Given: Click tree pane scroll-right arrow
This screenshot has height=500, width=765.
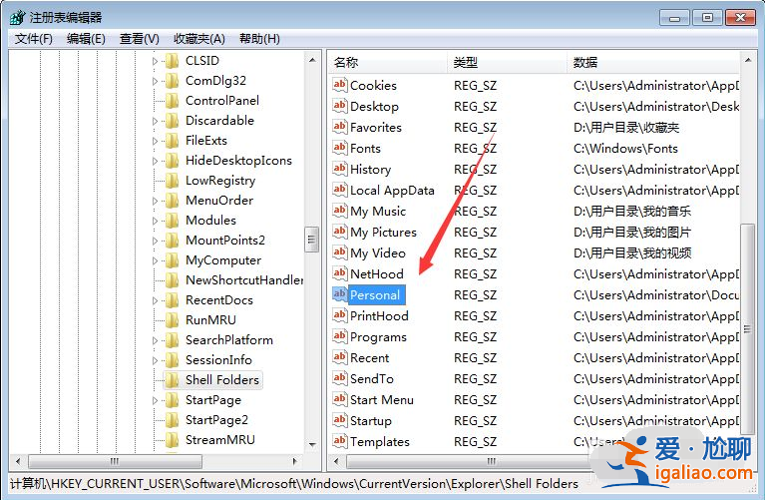Looking at the screenshot, I should (294, 461).
